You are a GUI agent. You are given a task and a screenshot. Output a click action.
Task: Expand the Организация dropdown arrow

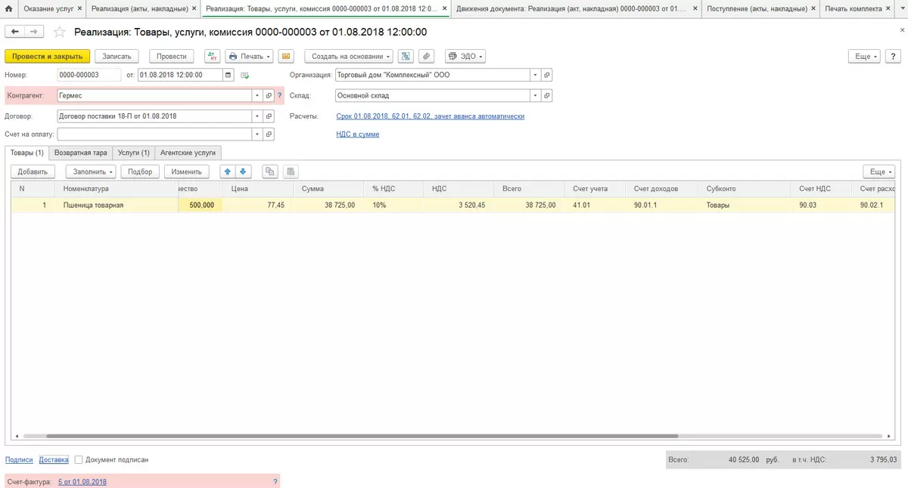pyautogui.click(x=535, y=75)
